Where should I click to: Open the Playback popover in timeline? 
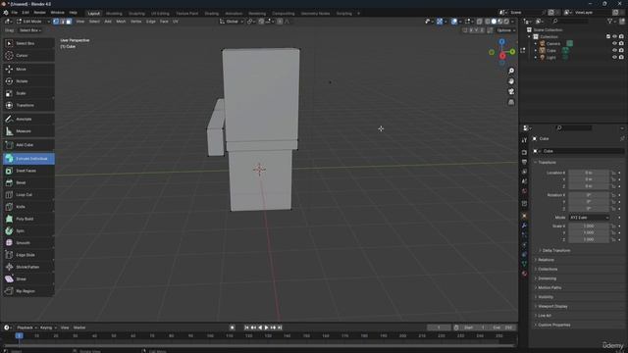click(x=26, y=328)
